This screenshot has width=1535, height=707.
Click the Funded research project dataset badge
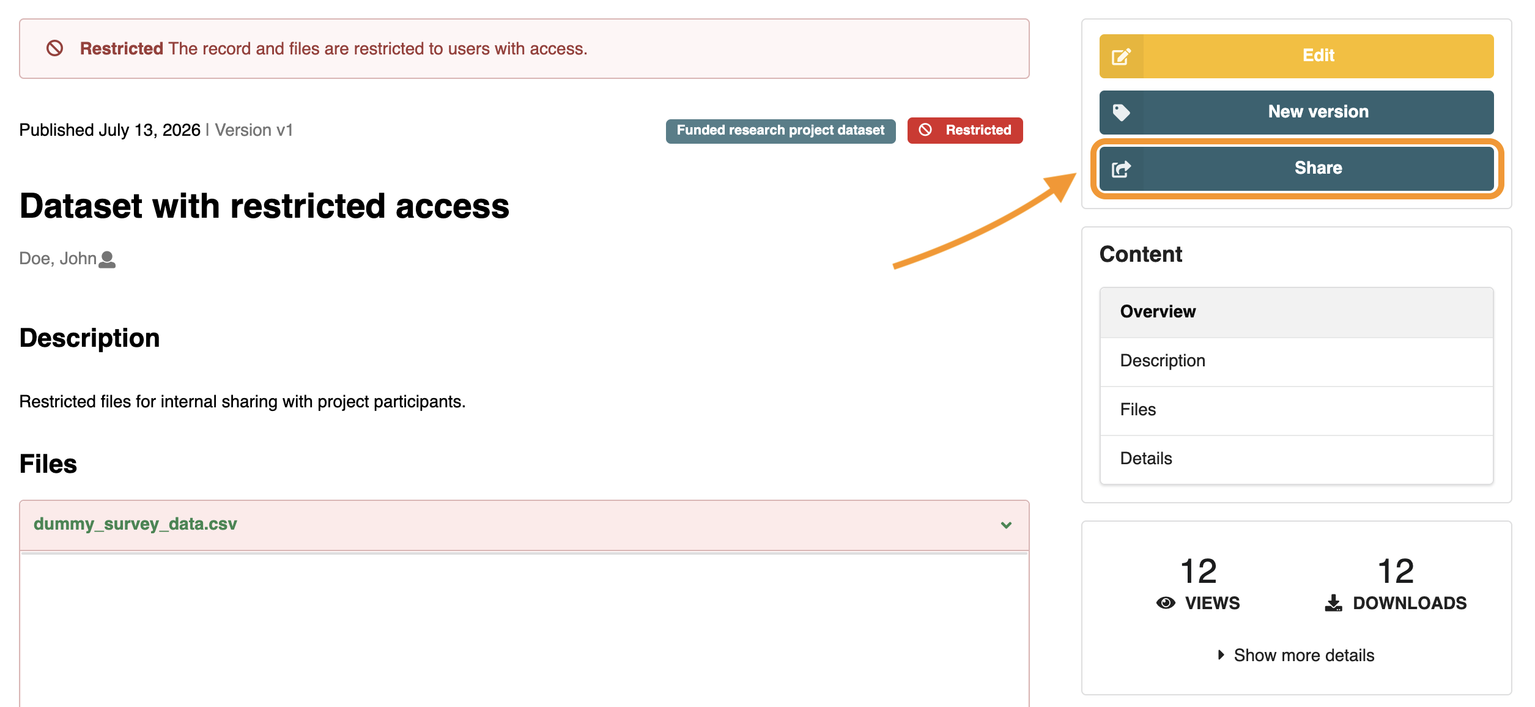tap(780, 130)
